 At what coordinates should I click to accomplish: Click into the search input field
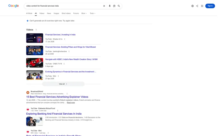[x=64, y=6]
